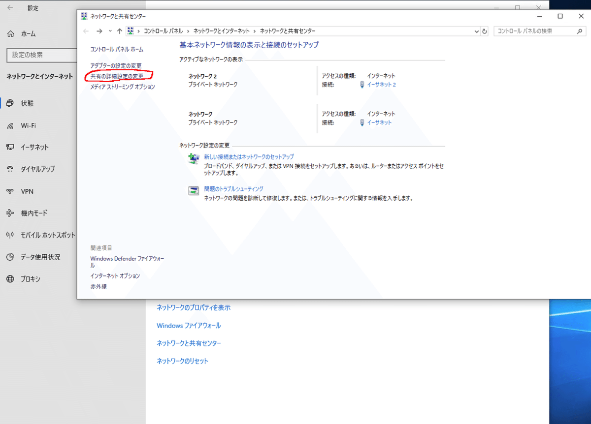Click Windows ファイアウォール in Settings
Screen dimensions: 591x424
click(189, 326)
